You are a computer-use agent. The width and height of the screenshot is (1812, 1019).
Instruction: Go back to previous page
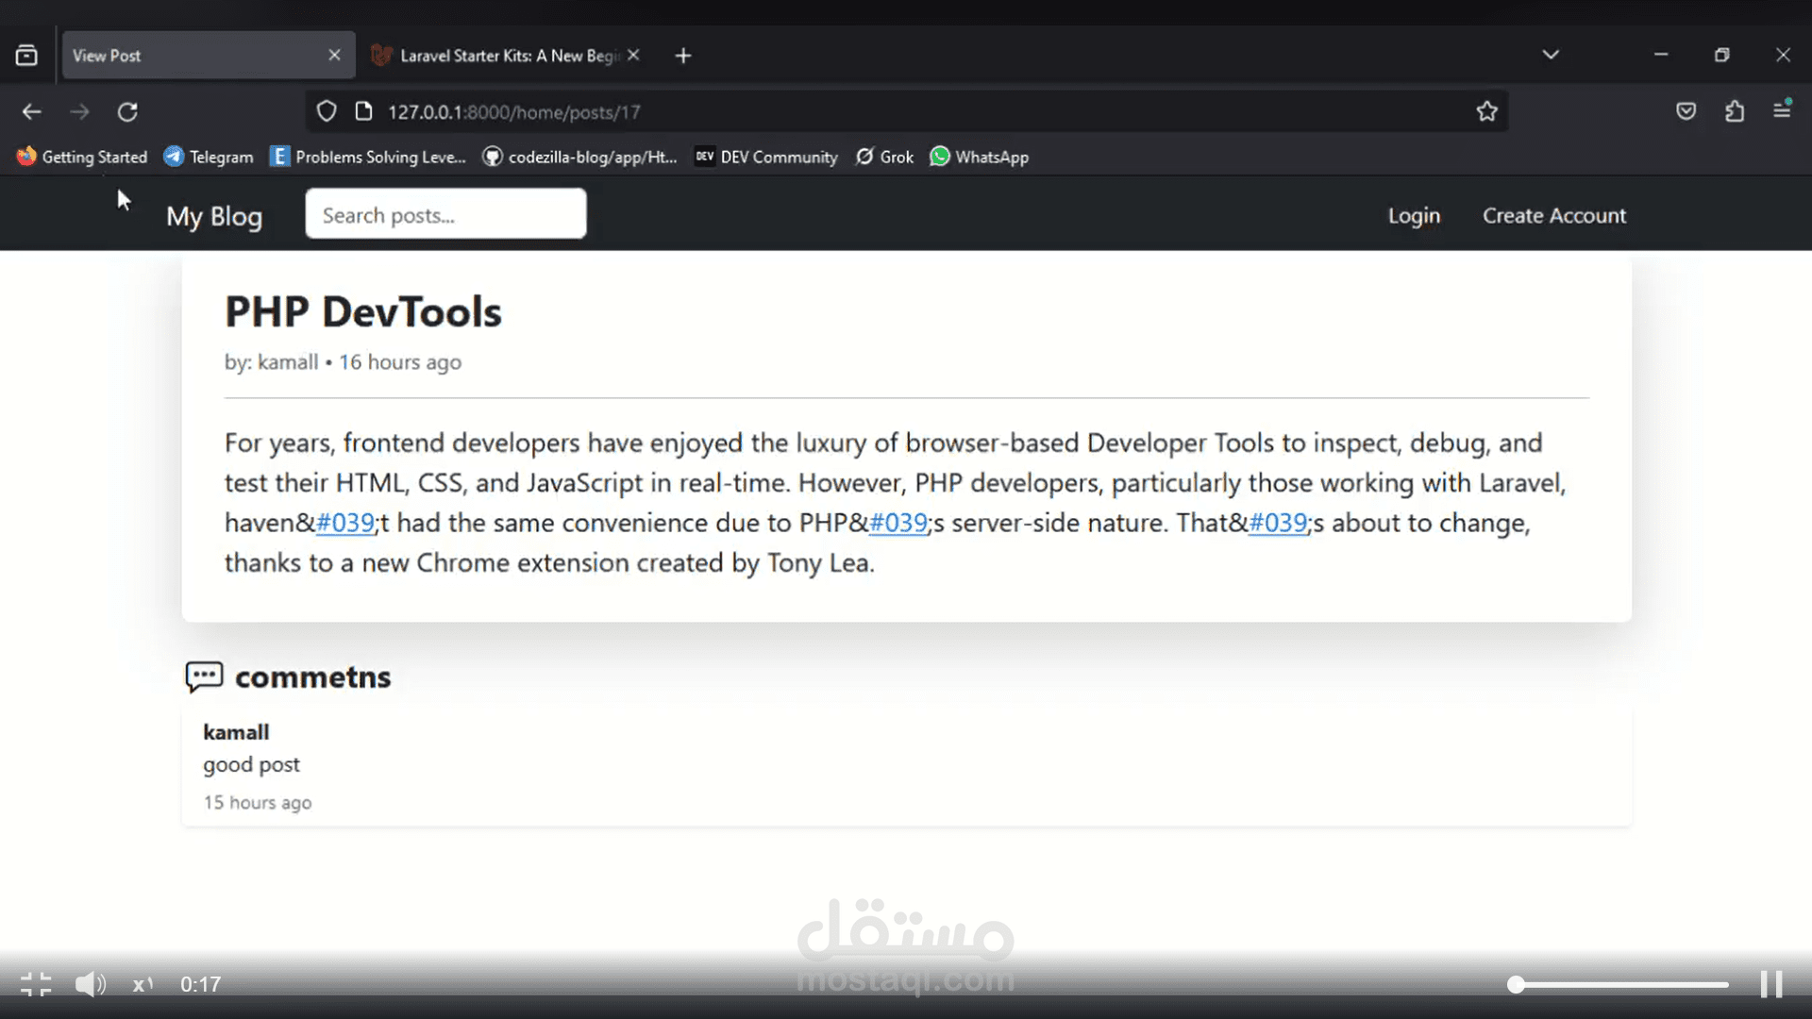coord(31,111)
